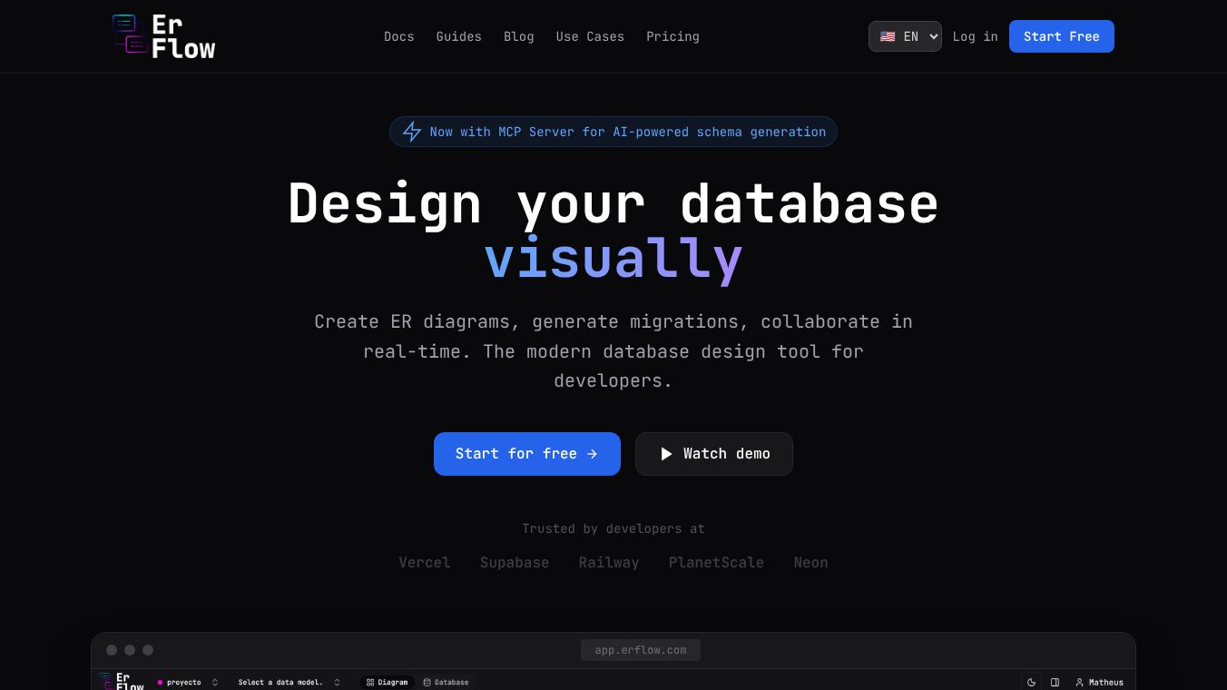Screen dimensions: 1227x690
Task: Click the cylinder icon on the Database tab
Action: (427, 682)
